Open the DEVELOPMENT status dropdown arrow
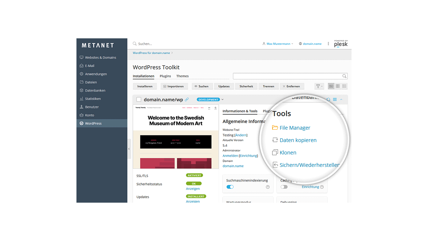Image resolution: width=428 pixels, height=241 pixels. click(x=222, y=100)
